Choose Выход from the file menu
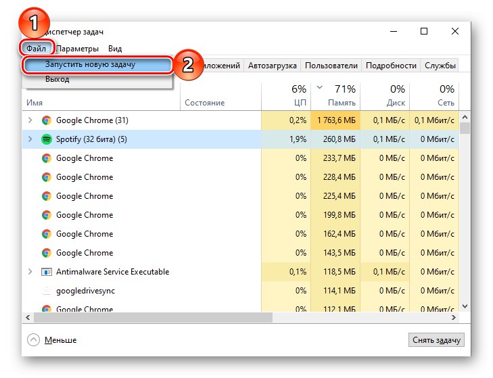Image resolution: width=493 pixels, height=378 pixels. pyautogui.click(x=57, y=79)
